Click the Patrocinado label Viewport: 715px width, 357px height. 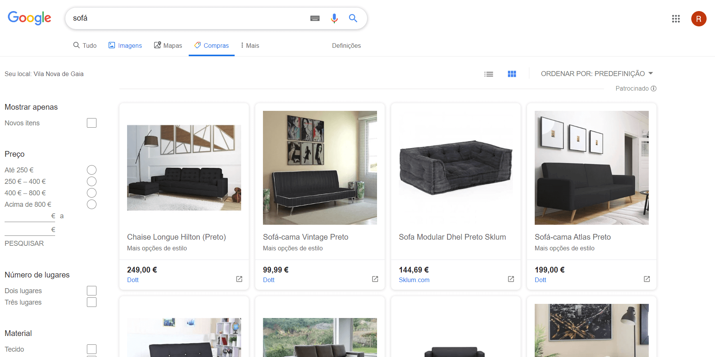[x=632, y=89]
